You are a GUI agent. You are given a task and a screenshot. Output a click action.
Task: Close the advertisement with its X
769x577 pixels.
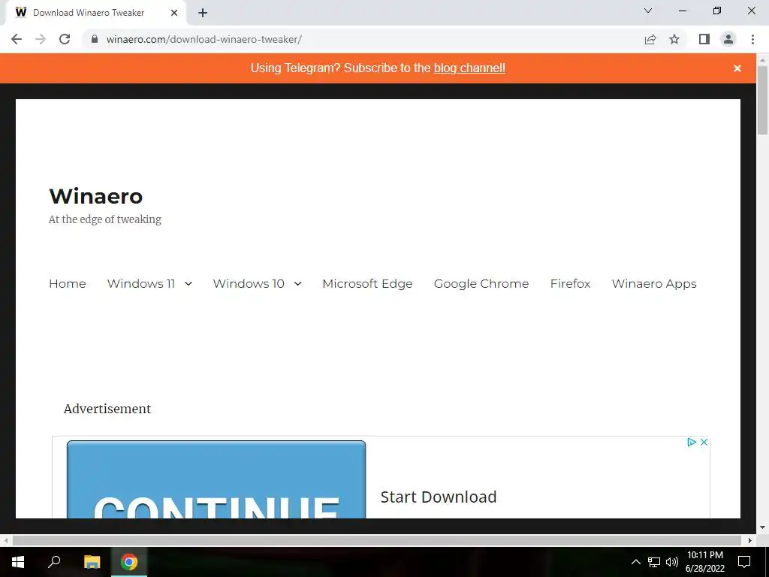[x=704, y=442]
